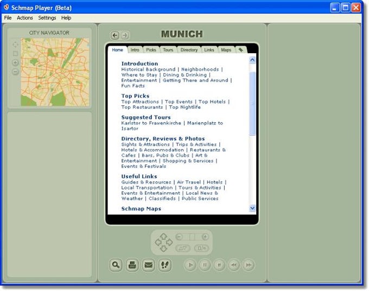Pan map left with the left arrow
The height and width of the screenshot is (291, 369).
[158, 242]
